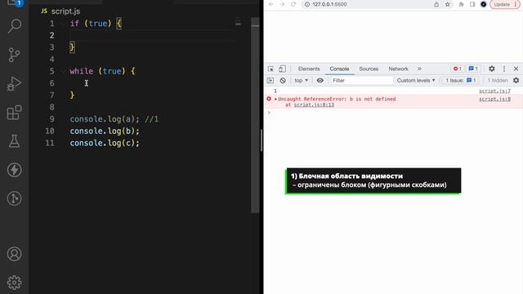The image size is (523, 294).
Task: Toggle the DevTools device toolbar
Action: coord(282,69)
